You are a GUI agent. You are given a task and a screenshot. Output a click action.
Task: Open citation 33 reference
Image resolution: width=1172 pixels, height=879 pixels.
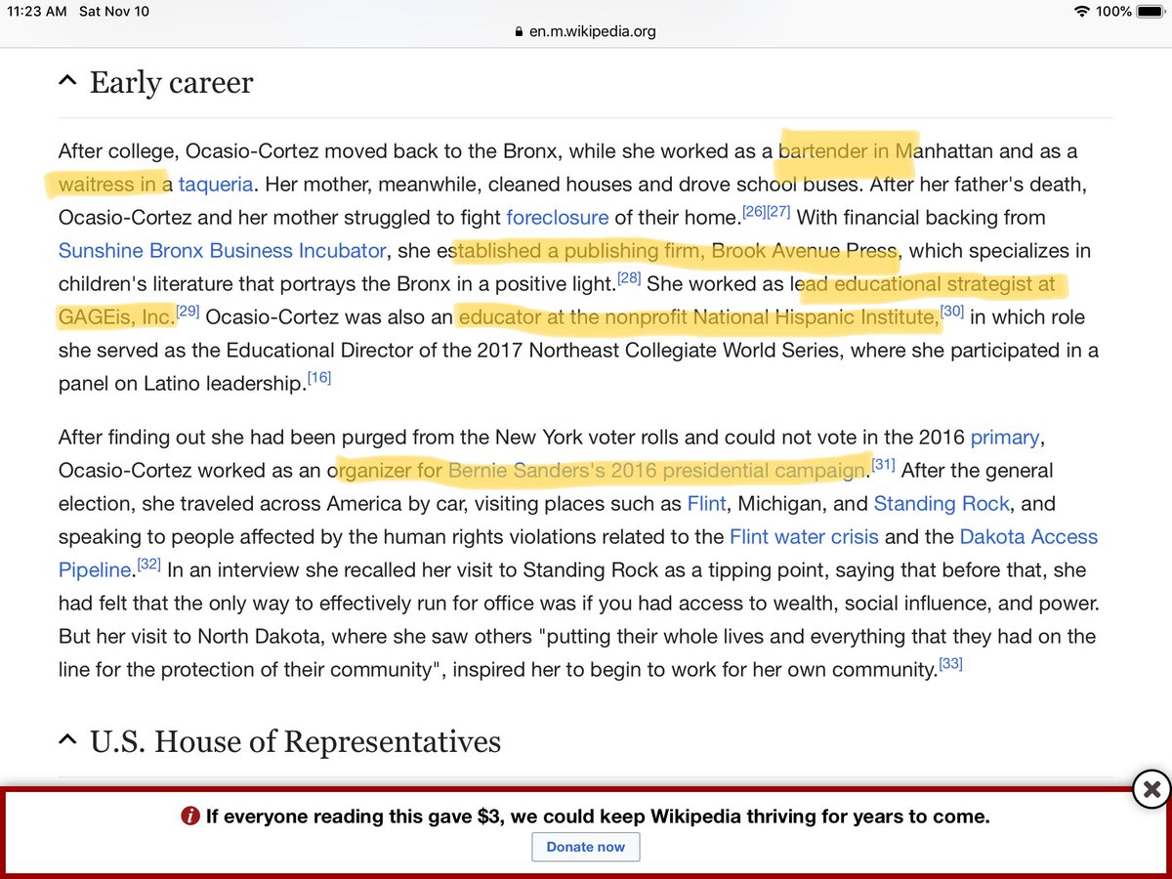[950, 664]
